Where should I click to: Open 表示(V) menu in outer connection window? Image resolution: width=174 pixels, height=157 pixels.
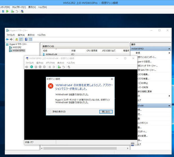pos(32,7)
